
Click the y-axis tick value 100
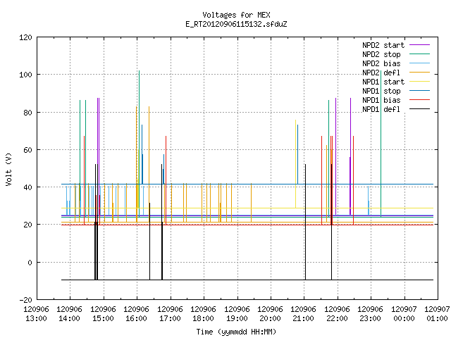[x=25, y=75]
